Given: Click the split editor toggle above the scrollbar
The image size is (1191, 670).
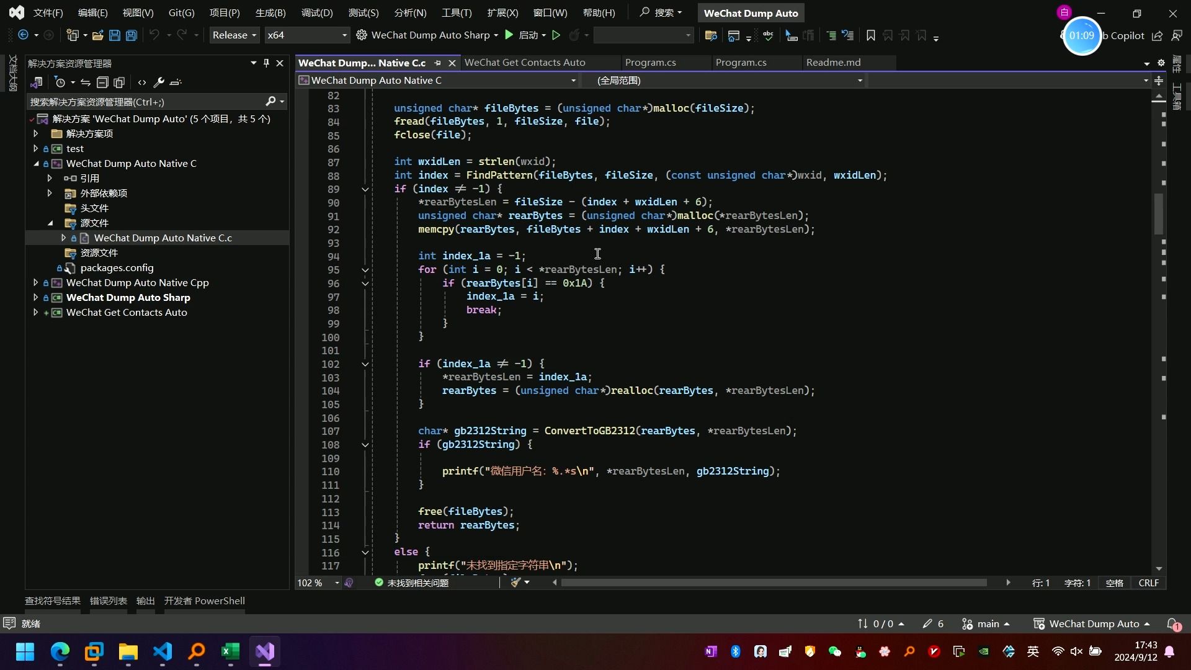Looking at the screenshot, I should (x=1158, y=81).
